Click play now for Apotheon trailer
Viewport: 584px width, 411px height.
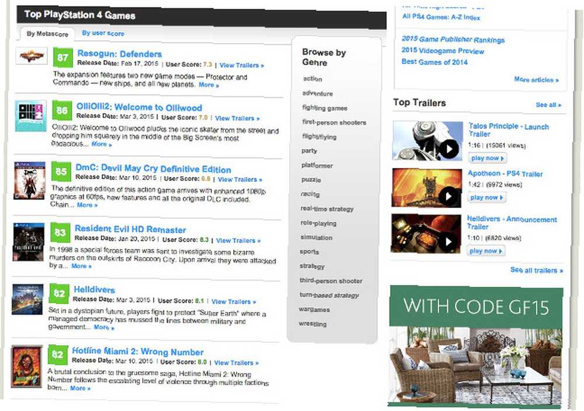(x=486, y=198)
